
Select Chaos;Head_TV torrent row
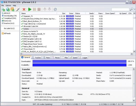(x=77, y=49)
